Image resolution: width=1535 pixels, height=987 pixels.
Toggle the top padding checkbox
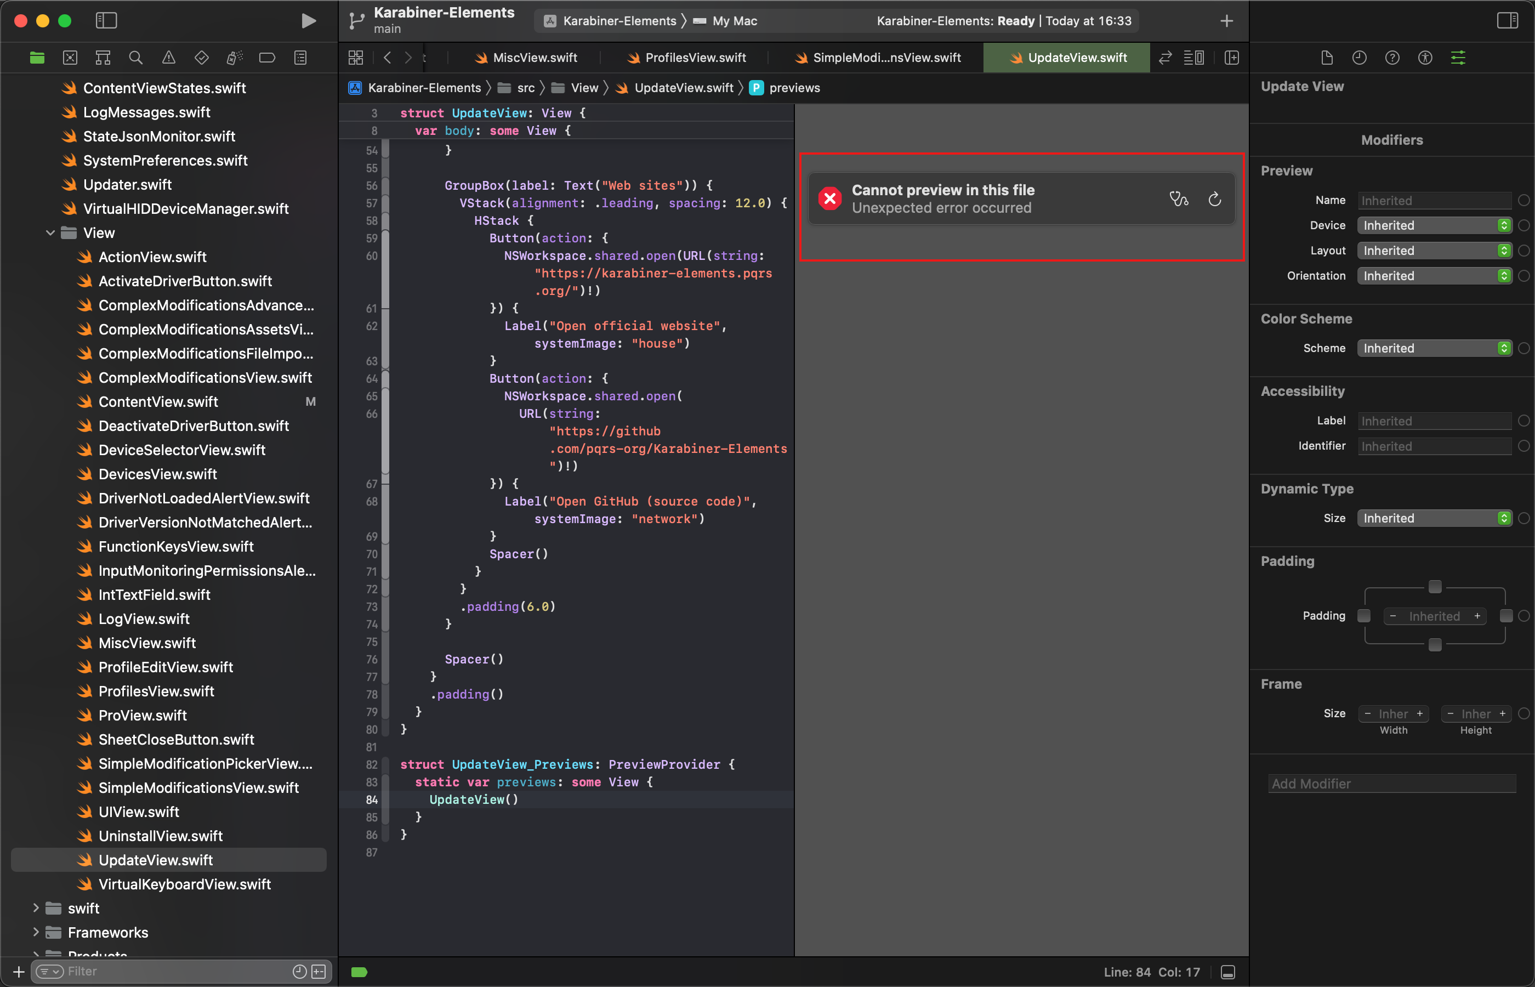pyautogui.click(x=1435, y=586)
